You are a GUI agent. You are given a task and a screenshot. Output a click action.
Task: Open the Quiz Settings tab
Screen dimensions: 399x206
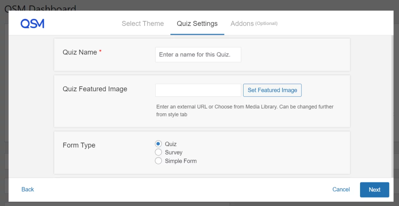click(x=197, y=23)
